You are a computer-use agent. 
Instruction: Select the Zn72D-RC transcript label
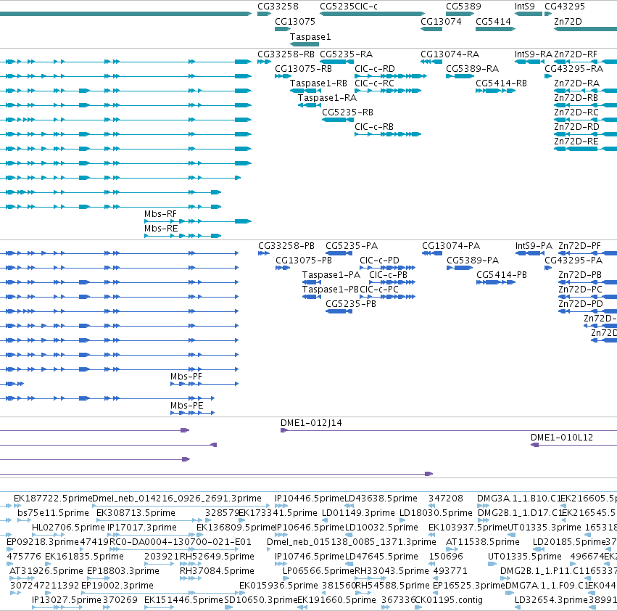(x=576, y=112)
